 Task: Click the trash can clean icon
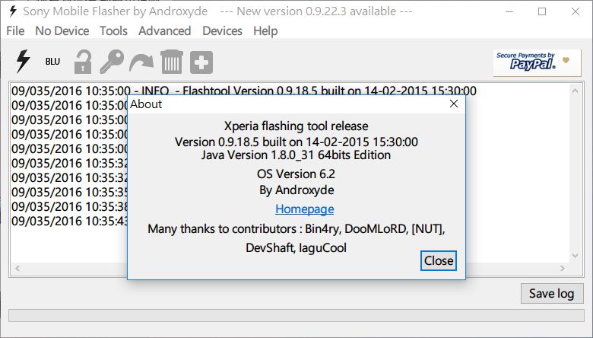pos(172,62)
